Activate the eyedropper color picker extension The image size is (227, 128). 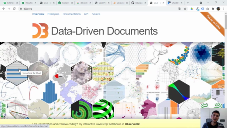(197, 9)
